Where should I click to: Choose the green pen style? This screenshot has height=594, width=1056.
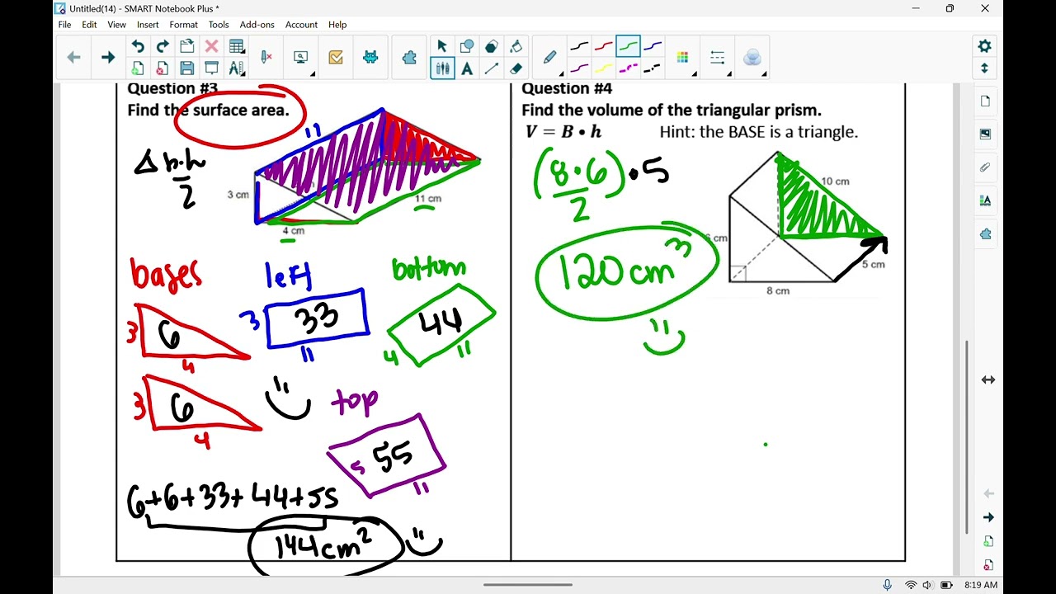628,46
